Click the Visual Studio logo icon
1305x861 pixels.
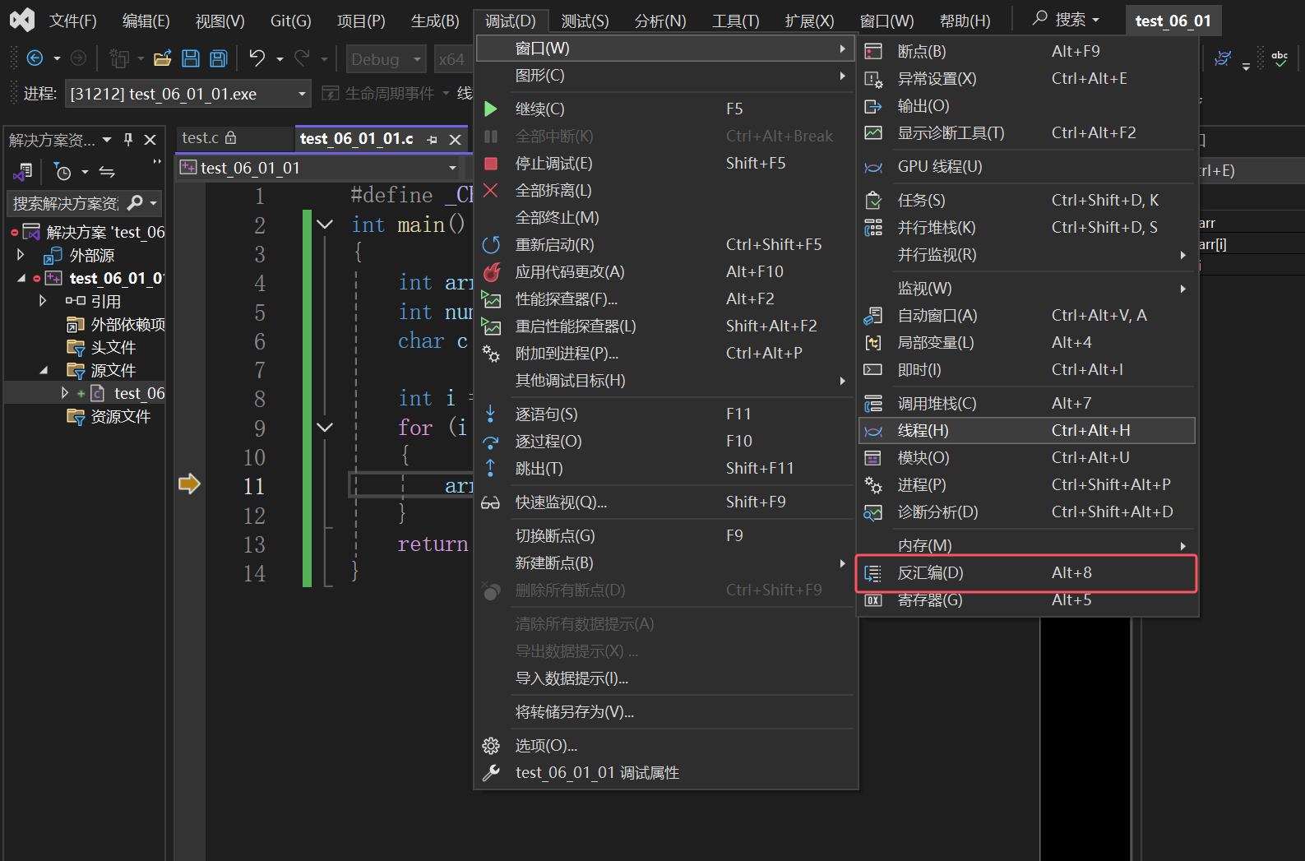pos(22,20)
